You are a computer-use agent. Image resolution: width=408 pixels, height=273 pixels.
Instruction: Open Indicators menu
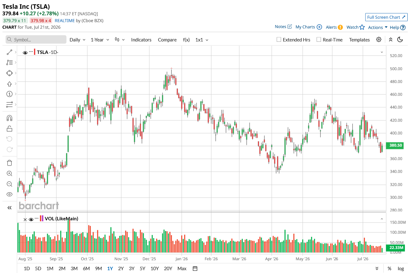tap(141, 40)
